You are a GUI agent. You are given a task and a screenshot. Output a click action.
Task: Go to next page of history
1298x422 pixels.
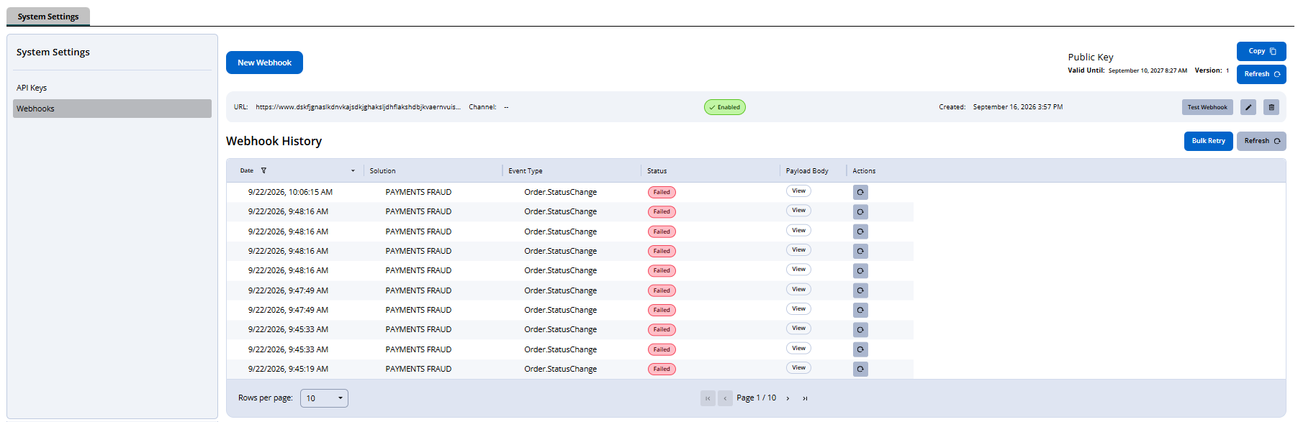788,398
